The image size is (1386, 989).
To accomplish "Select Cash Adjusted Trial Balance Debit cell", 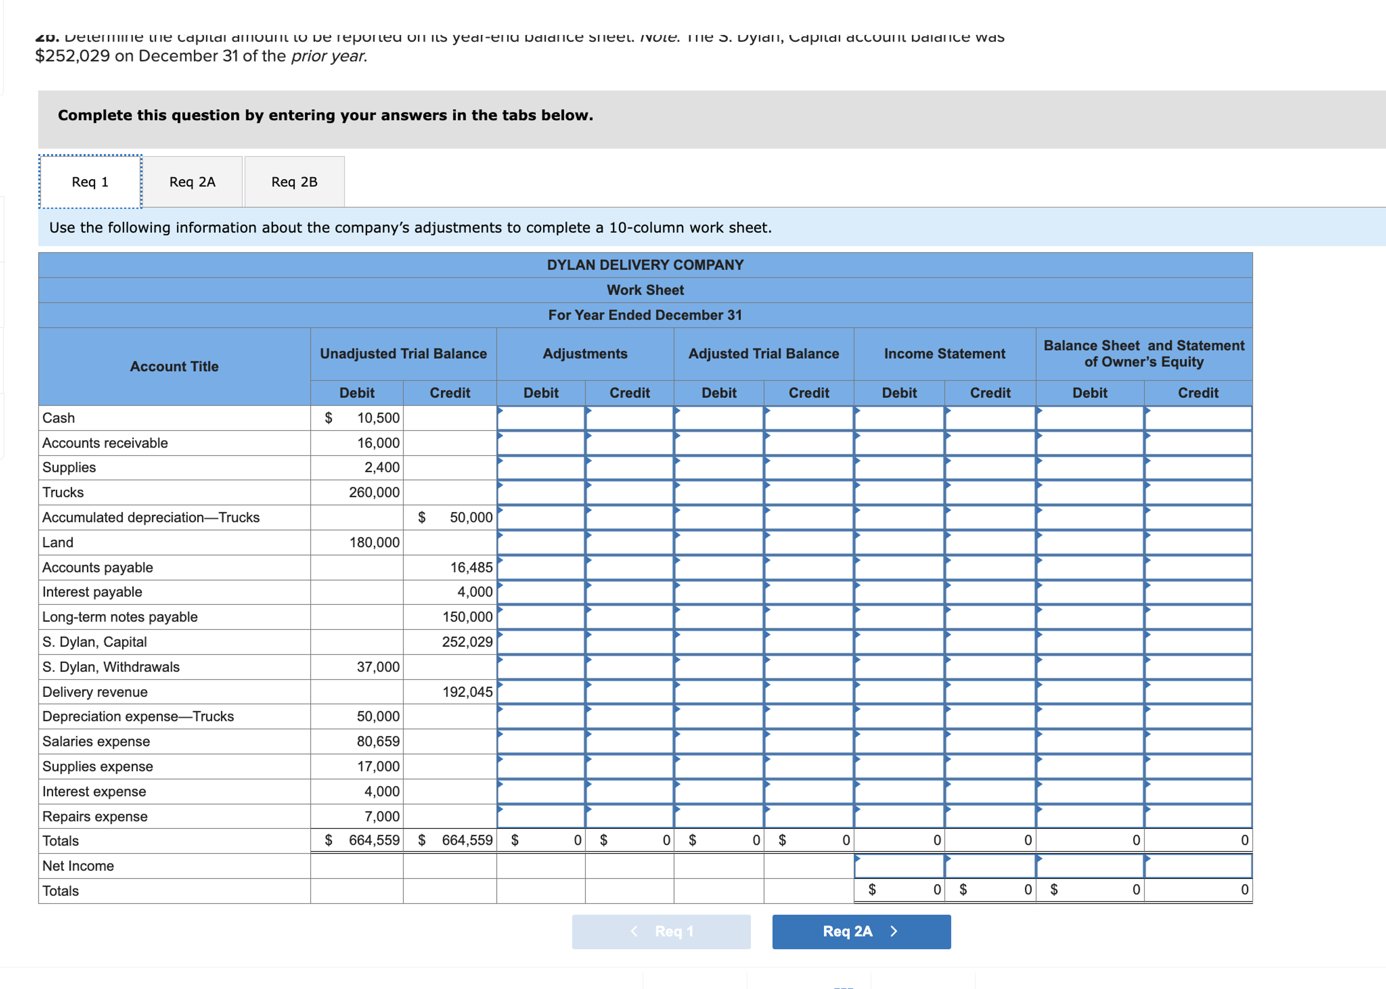I will 719,418.
